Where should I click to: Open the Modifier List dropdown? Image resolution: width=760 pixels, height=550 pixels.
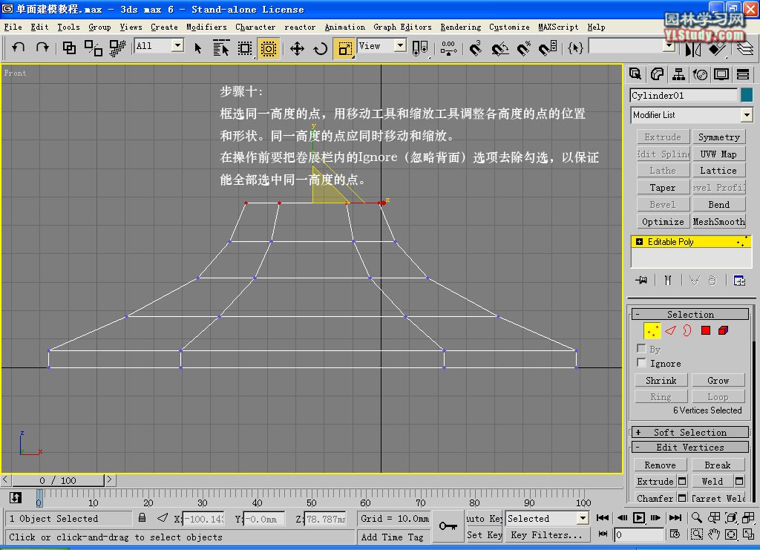pyautogui.click(x=747, y=115)
